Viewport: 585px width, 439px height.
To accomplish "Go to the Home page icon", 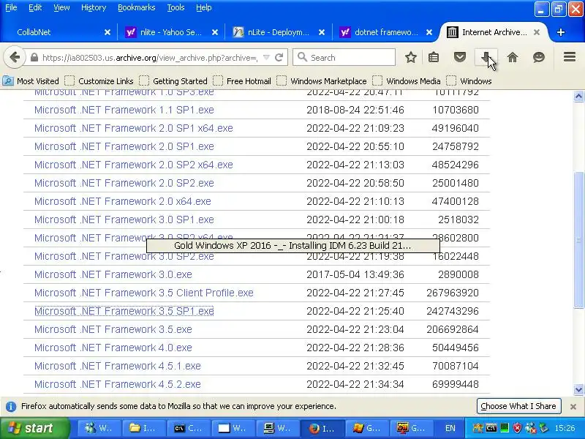I will [x=513, y=58].
